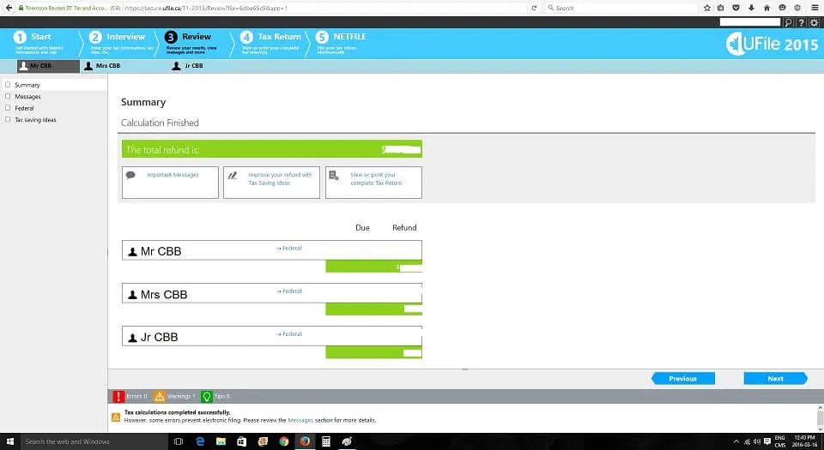Screen dimensions: 824x450
Task: Click the Mrs CBB name in results
Action: click(x=164, y=294)
